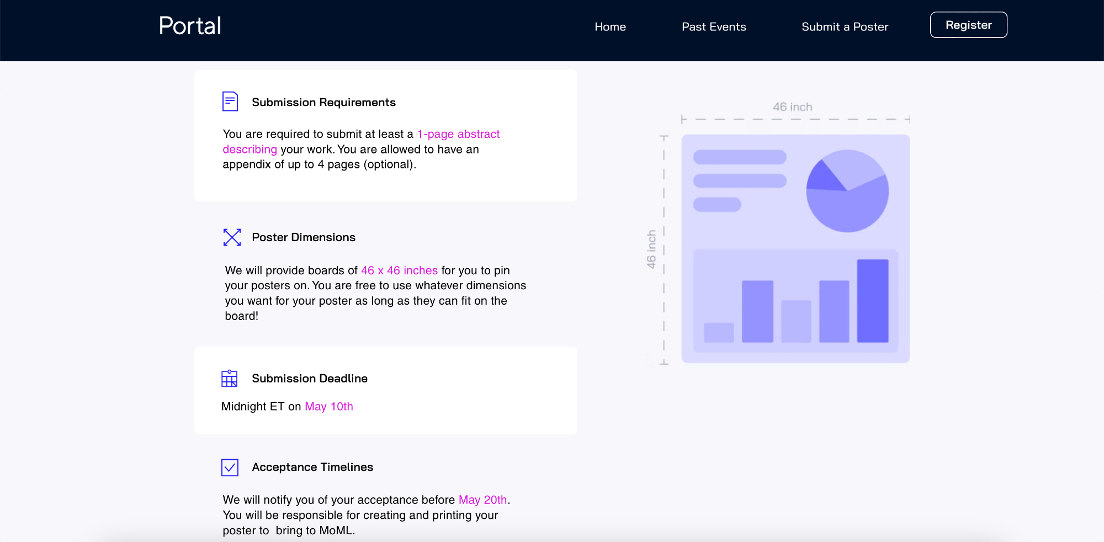Follow the '1-page abstract' highlighted link
The image size is (1104, 542).
(x=458, y=134)
